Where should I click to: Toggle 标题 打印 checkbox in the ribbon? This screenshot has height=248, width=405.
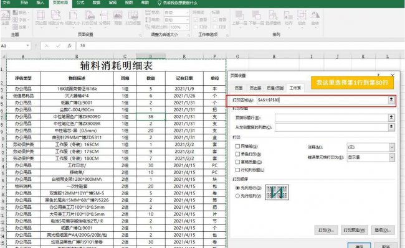tap(214, 27)
